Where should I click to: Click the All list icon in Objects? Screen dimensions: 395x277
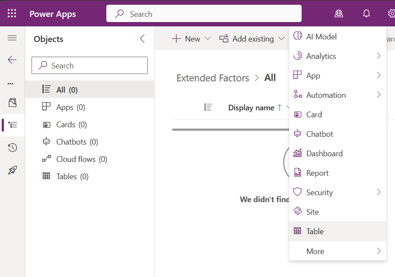click(x=46, y=89)
